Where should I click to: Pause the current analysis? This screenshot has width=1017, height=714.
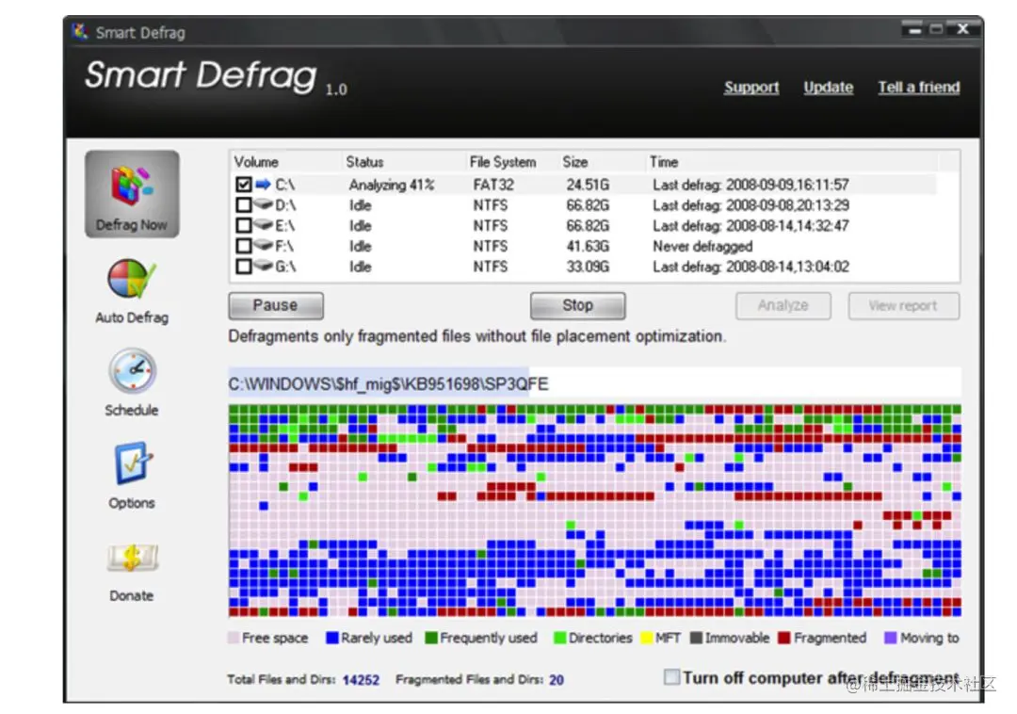[x=276, y=305]
